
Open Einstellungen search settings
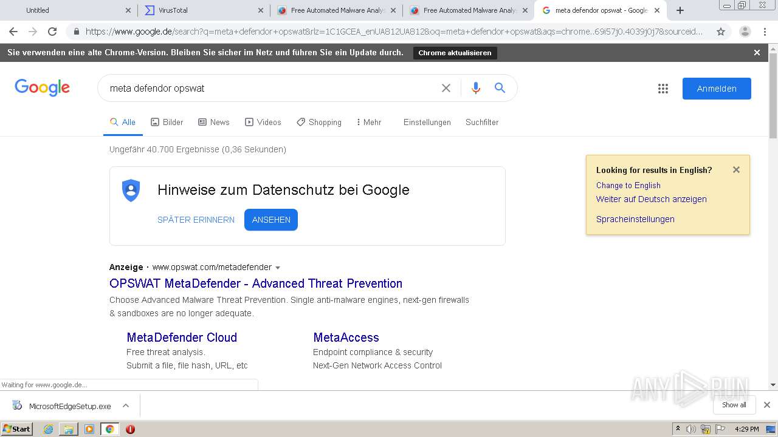click(427, 122)
